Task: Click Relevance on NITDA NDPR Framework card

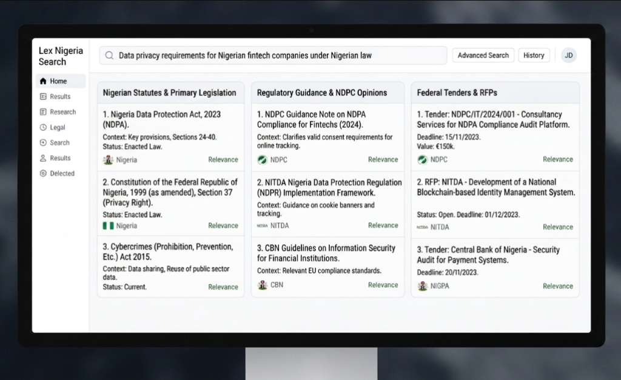Action: 383,225
